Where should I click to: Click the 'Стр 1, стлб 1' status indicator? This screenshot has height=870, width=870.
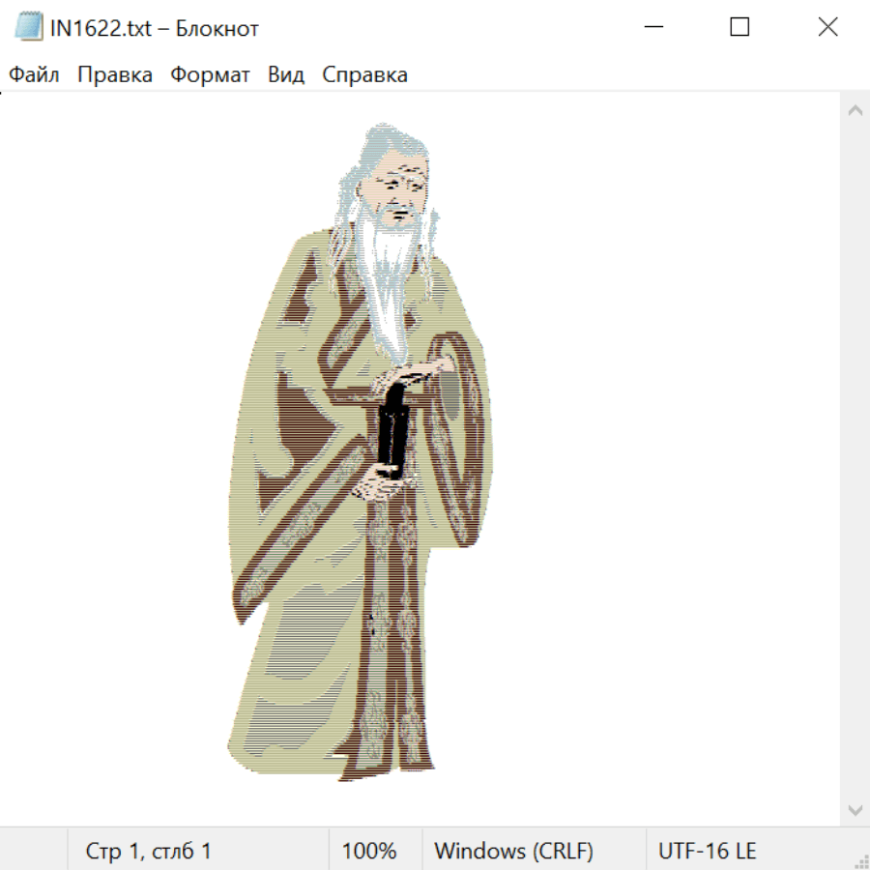coord(149,851)
